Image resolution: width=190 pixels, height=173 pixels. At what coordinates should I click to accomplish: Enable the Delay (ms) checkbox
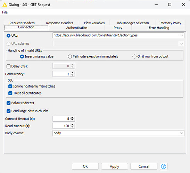click(8, 66)
